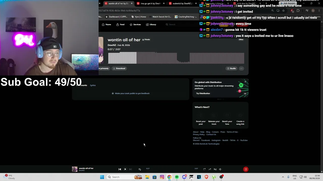Open Microsoft Store from the taskbar

[x=154, y=177]
